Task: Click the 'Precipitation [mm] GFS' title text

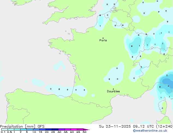Action: click(x=22, y=126)
